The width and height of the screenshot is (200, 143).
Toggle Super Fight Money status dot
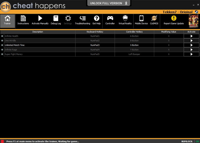pos(2,54)
